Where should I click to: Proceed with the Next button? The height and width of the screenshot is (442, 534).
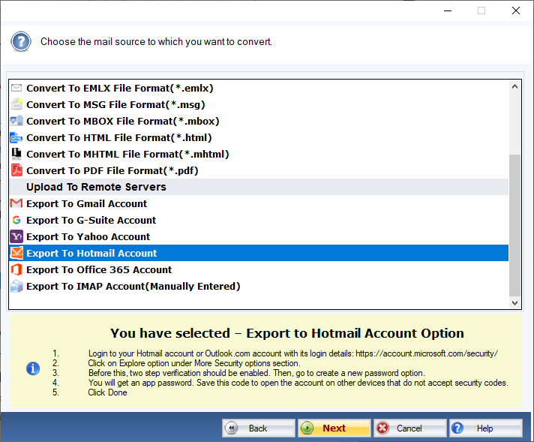[334, 428]
